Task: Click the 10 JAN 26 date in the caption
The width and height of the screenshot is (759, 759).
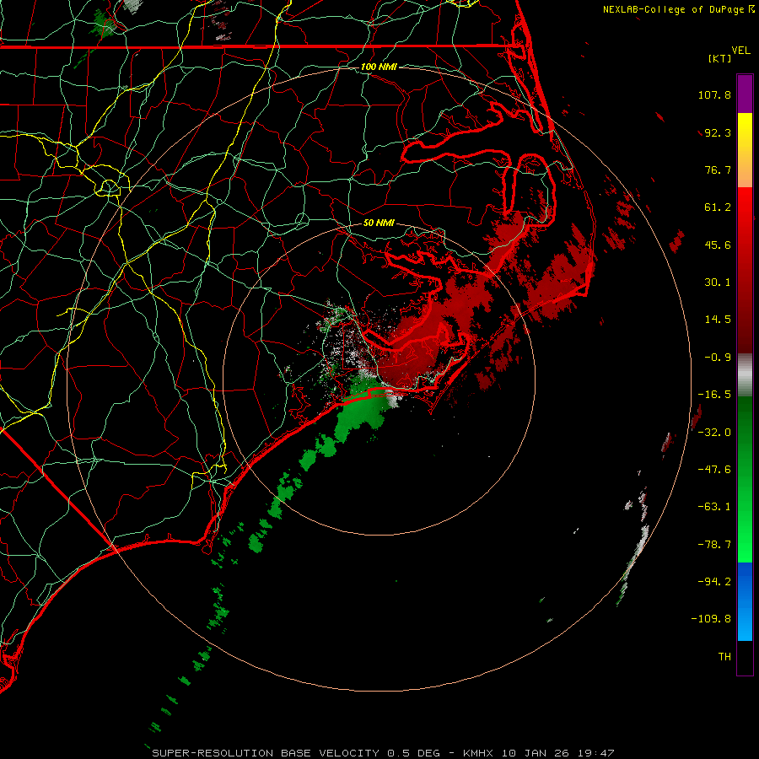Action: pyautogui.click(x=535, y=753)
